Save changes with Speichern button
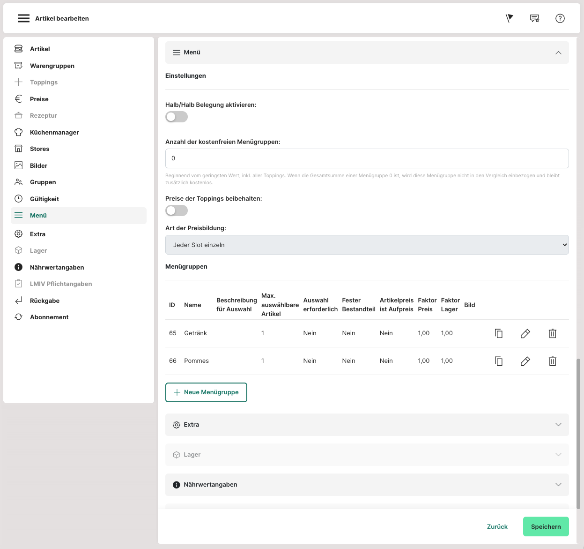 point(546,526)
